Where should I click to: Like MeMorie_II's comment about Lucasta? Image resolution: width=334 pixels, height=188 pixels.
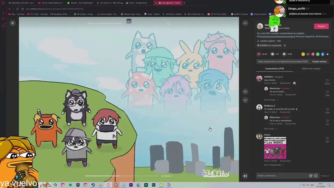click(327, 110)
